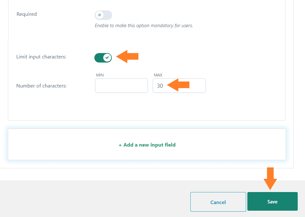This screenshot has width=305, height=217.
Task: Click the Required label text
Action: tap(27, 14)
